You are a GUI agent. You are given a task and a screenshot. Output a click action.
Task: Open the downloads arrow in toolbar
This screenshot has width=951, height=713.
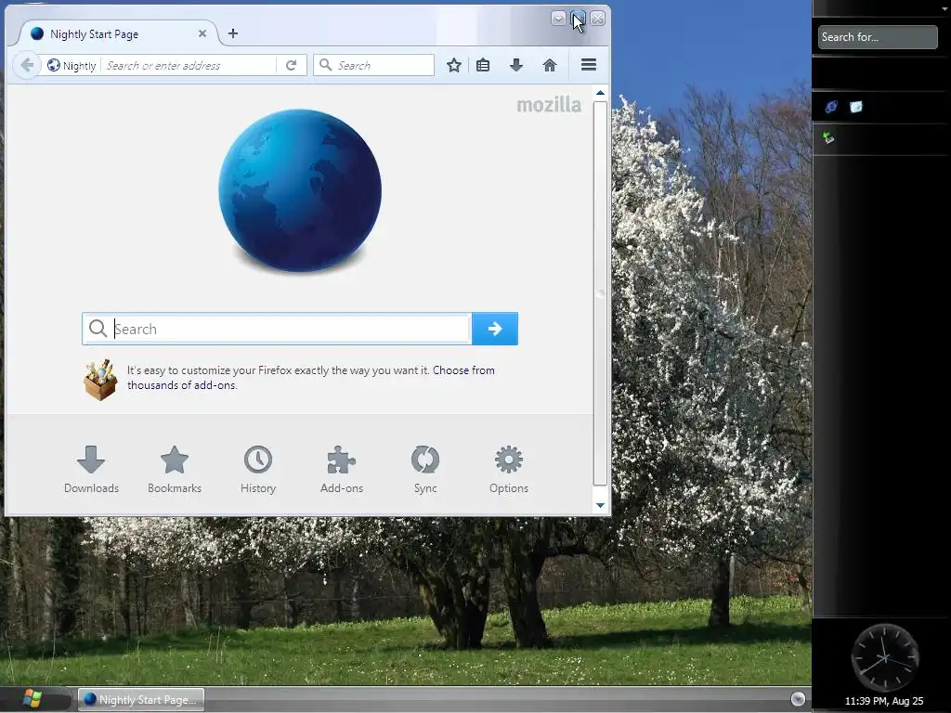click(516, 65)
